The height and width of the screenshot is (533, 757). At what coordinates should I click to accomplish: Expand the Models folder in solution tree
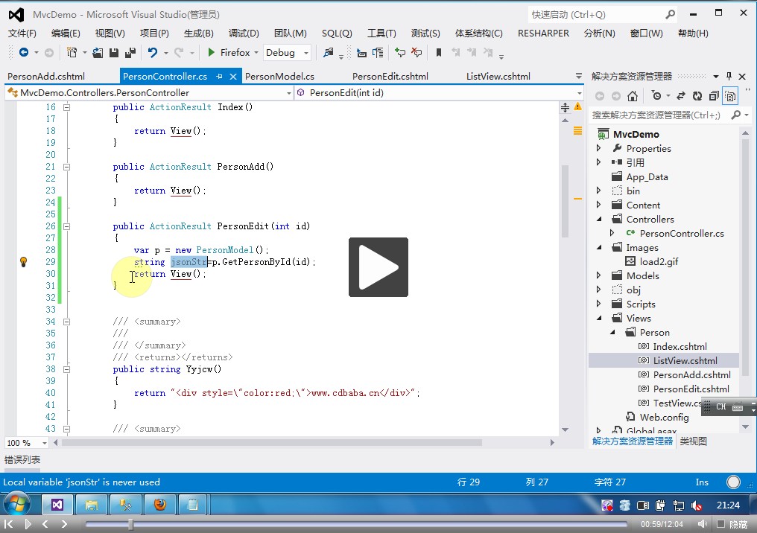(x=599, y=275)
